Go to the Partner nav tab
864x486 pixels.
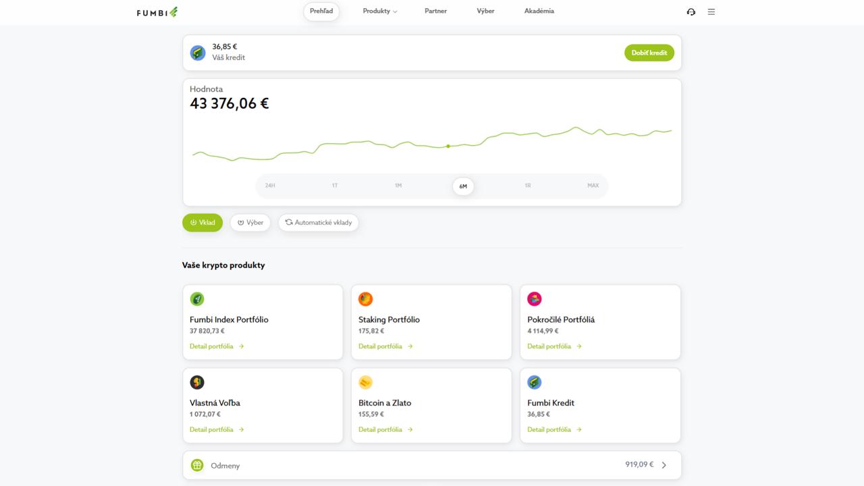[x=435, y=11]
